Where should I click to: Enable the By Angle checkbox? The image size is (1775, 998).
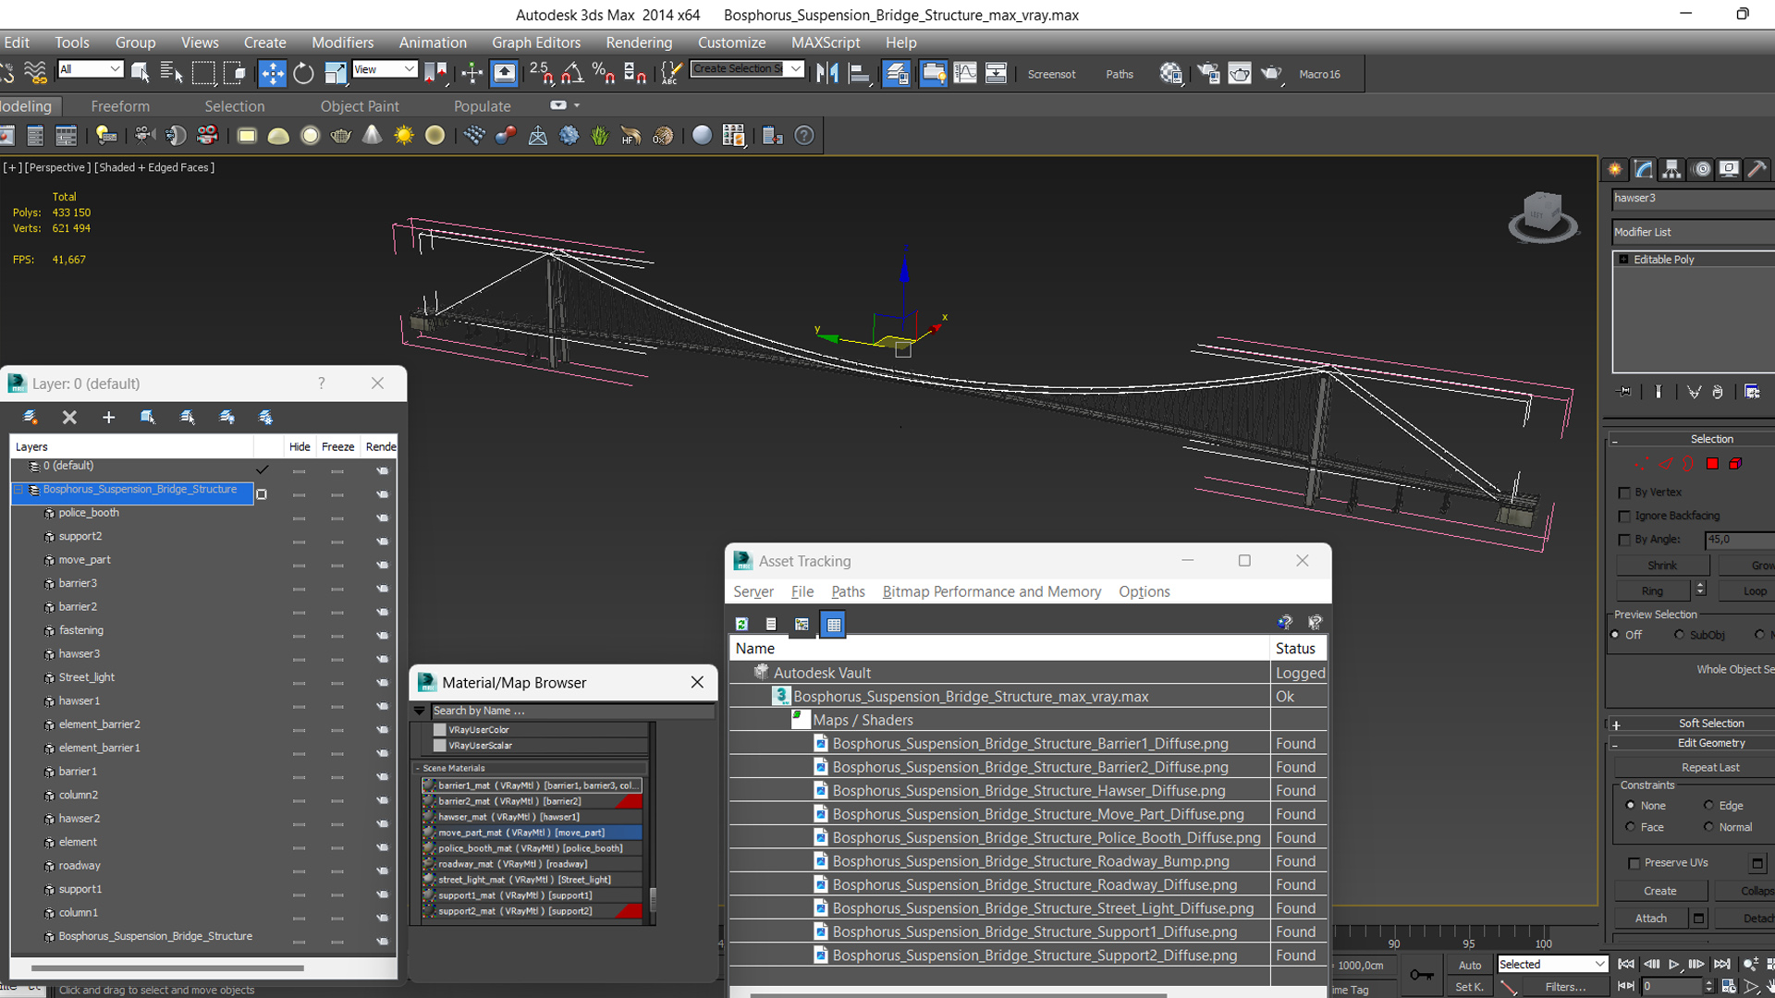click(1624, 540)
